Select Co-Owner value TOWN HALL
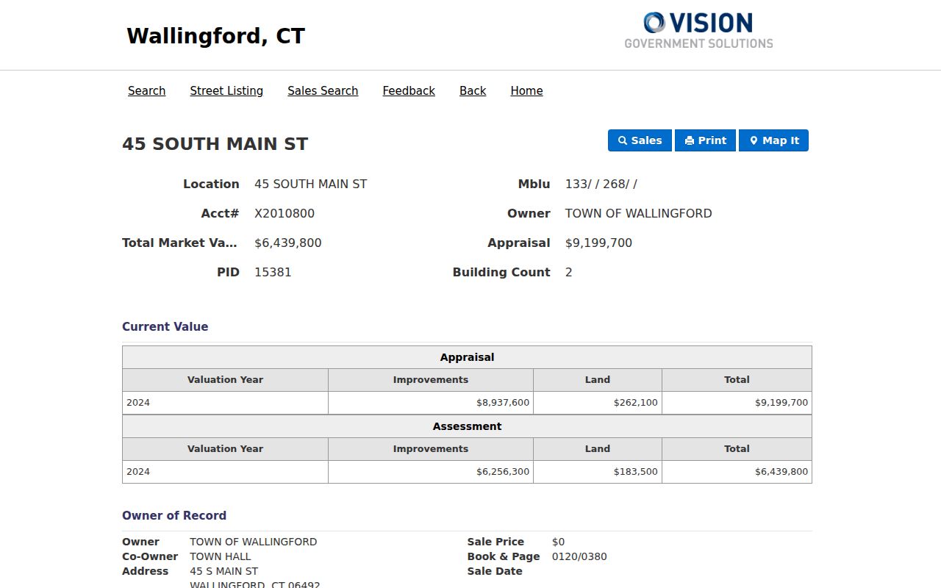Image resolution: width=941 pixels, height=588 pixels. coord(221,556)
